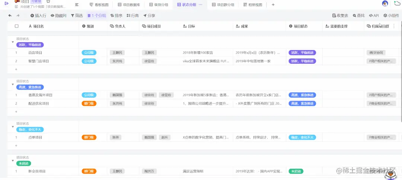Open the API panel
Viewport: 402px width, 180px height.
point(374,16)
